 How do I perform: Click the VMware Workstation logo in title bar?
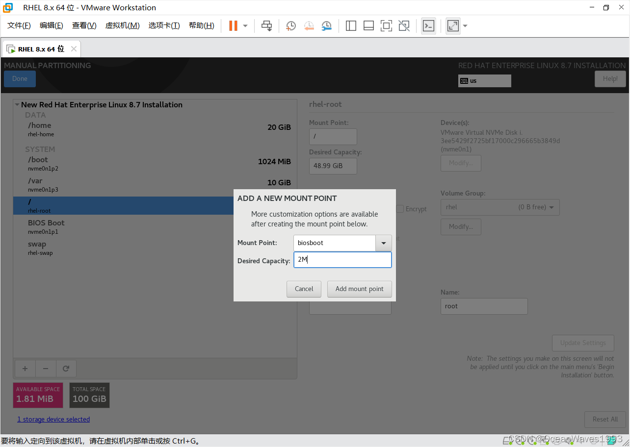pyautogui.click(x=8, y=7)
